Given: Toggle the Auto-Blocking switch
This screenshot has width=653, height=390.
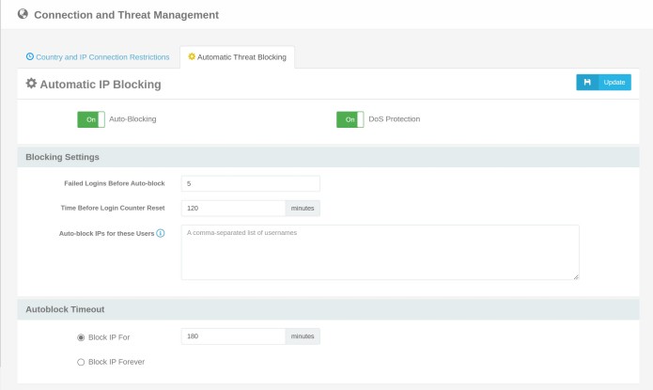Looking at the screenshot, I should point(91,119).
